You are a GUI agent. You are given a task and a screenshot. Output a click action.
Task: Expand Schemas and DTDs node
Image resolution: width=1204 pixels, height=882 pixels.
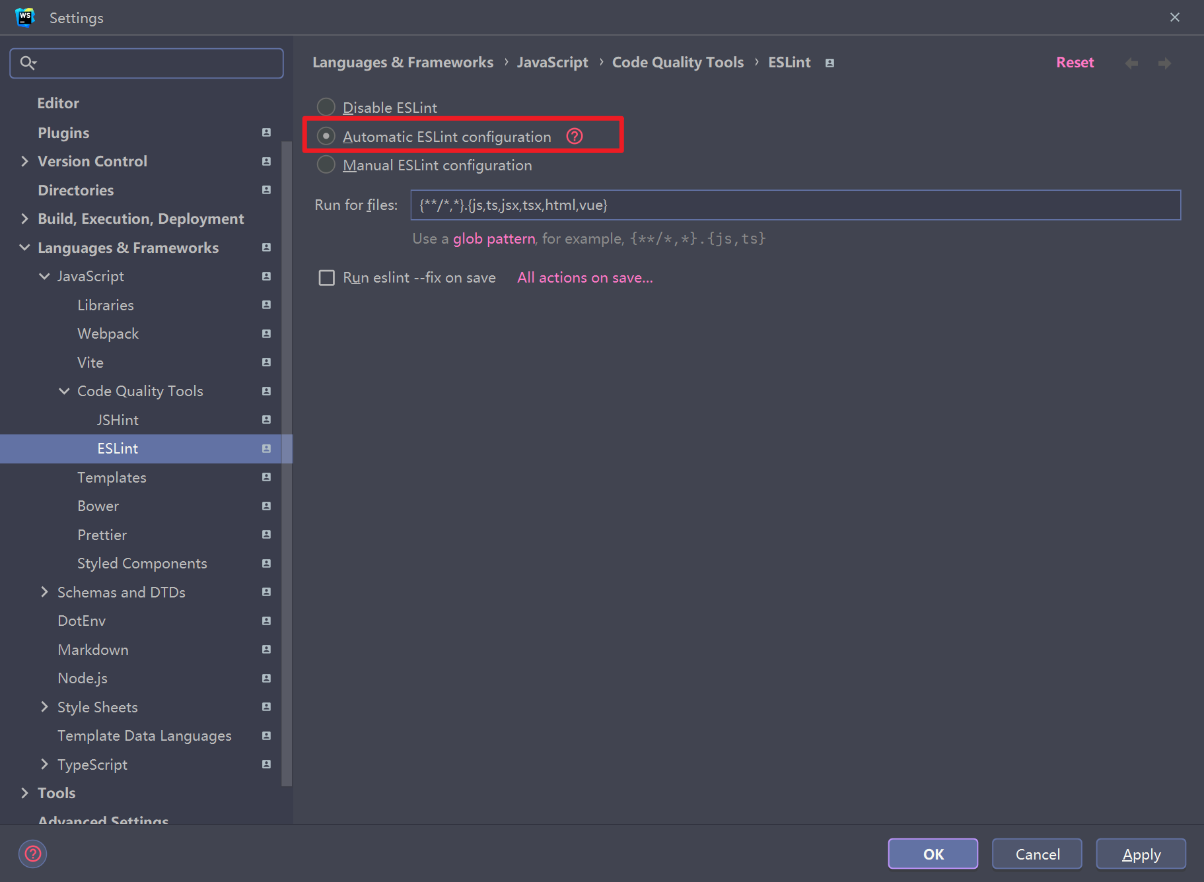pyautogui.click(x=44, y=592)
